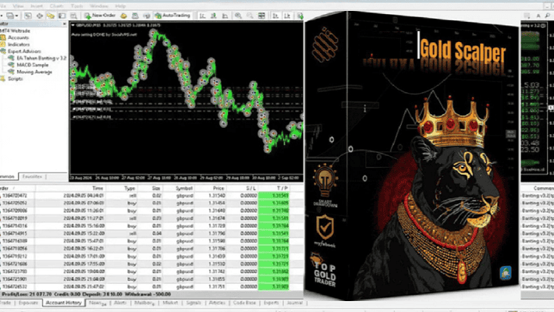Switch to Navigator Common tab
Image resolution: width=554 pixels, height=312 pixels.
[8, 176]
